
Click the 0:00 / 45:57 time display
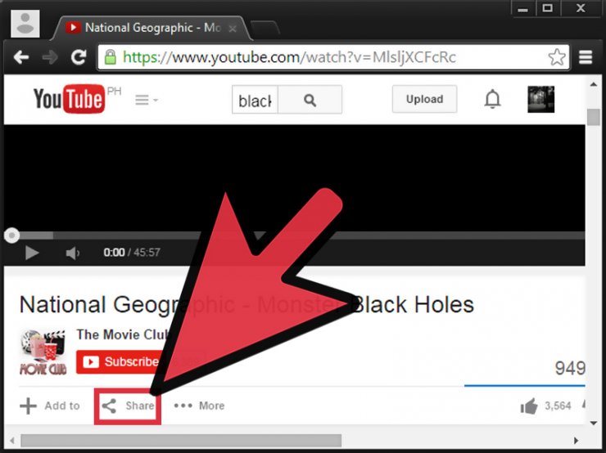(132, 253)
